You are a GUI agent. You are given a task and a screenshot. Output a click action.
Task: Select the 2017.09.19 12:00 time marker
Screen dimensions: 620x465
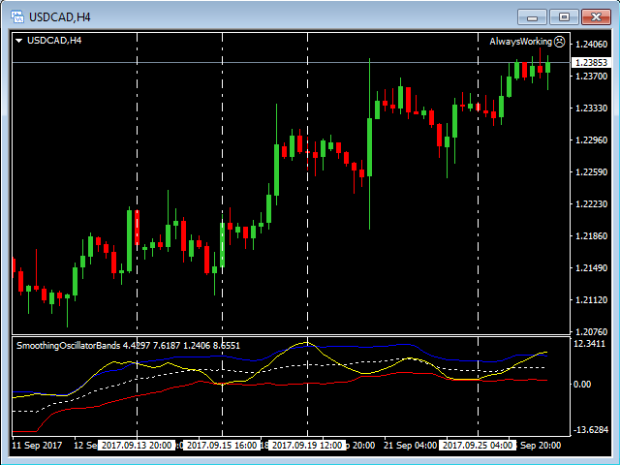click(x=307, y=446)
